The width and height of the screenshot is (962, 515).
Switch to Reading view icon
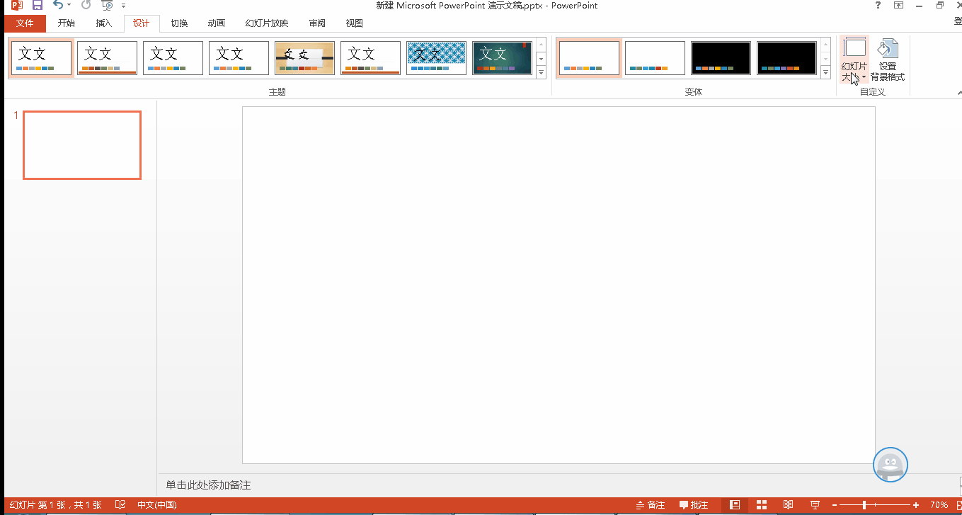[788, 505]
